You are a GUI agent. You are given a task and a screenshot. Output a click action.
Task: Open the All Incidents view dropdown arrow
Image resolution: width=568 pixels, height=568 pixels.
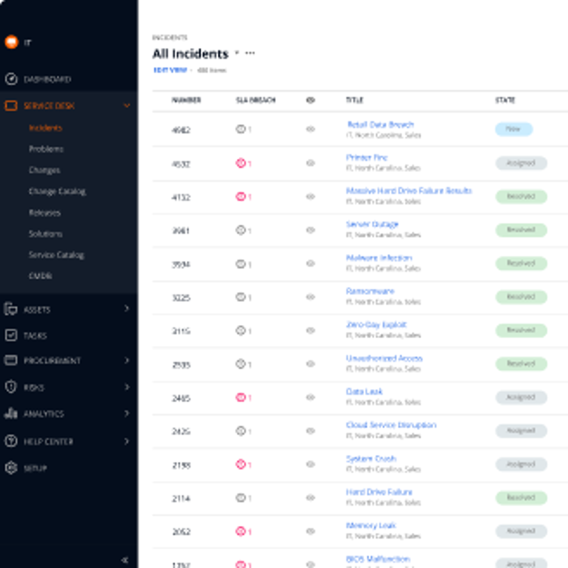click(x=237, y=53)
